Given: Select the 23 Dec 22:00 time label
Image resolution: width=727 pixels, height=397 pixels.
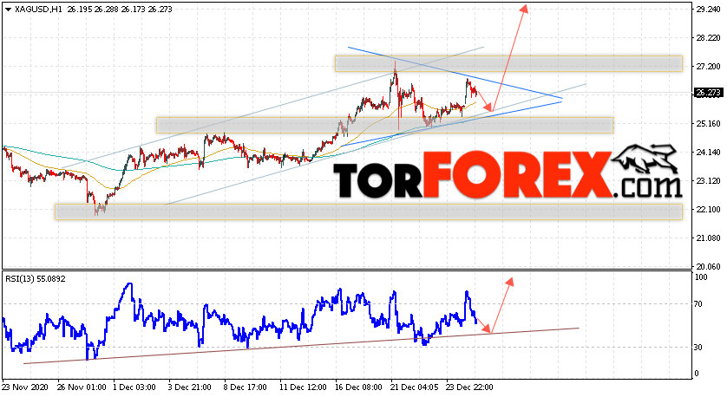Looking at the screenshot, I should pyautogui.click(x=469, y=387).
